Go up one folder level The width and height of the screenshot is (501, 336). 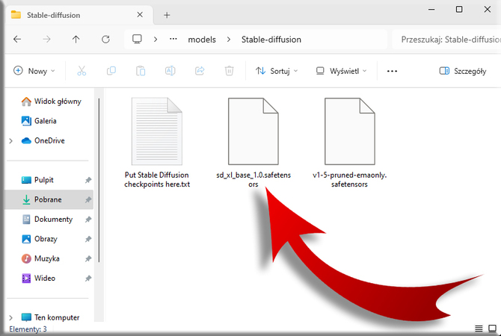click(76, 40)
